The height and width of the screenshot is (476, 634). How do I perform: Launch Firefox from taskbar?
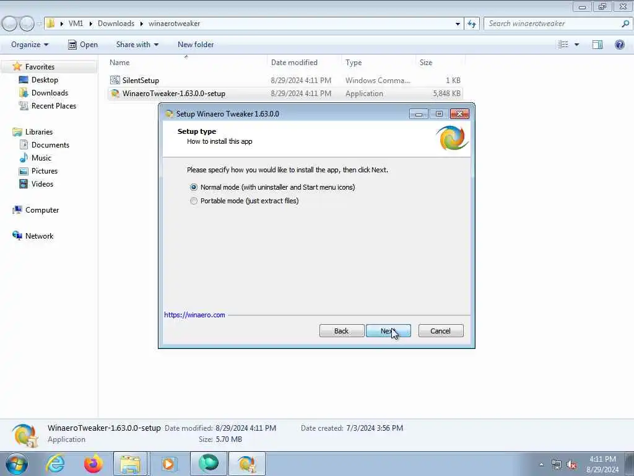(93, 464)
